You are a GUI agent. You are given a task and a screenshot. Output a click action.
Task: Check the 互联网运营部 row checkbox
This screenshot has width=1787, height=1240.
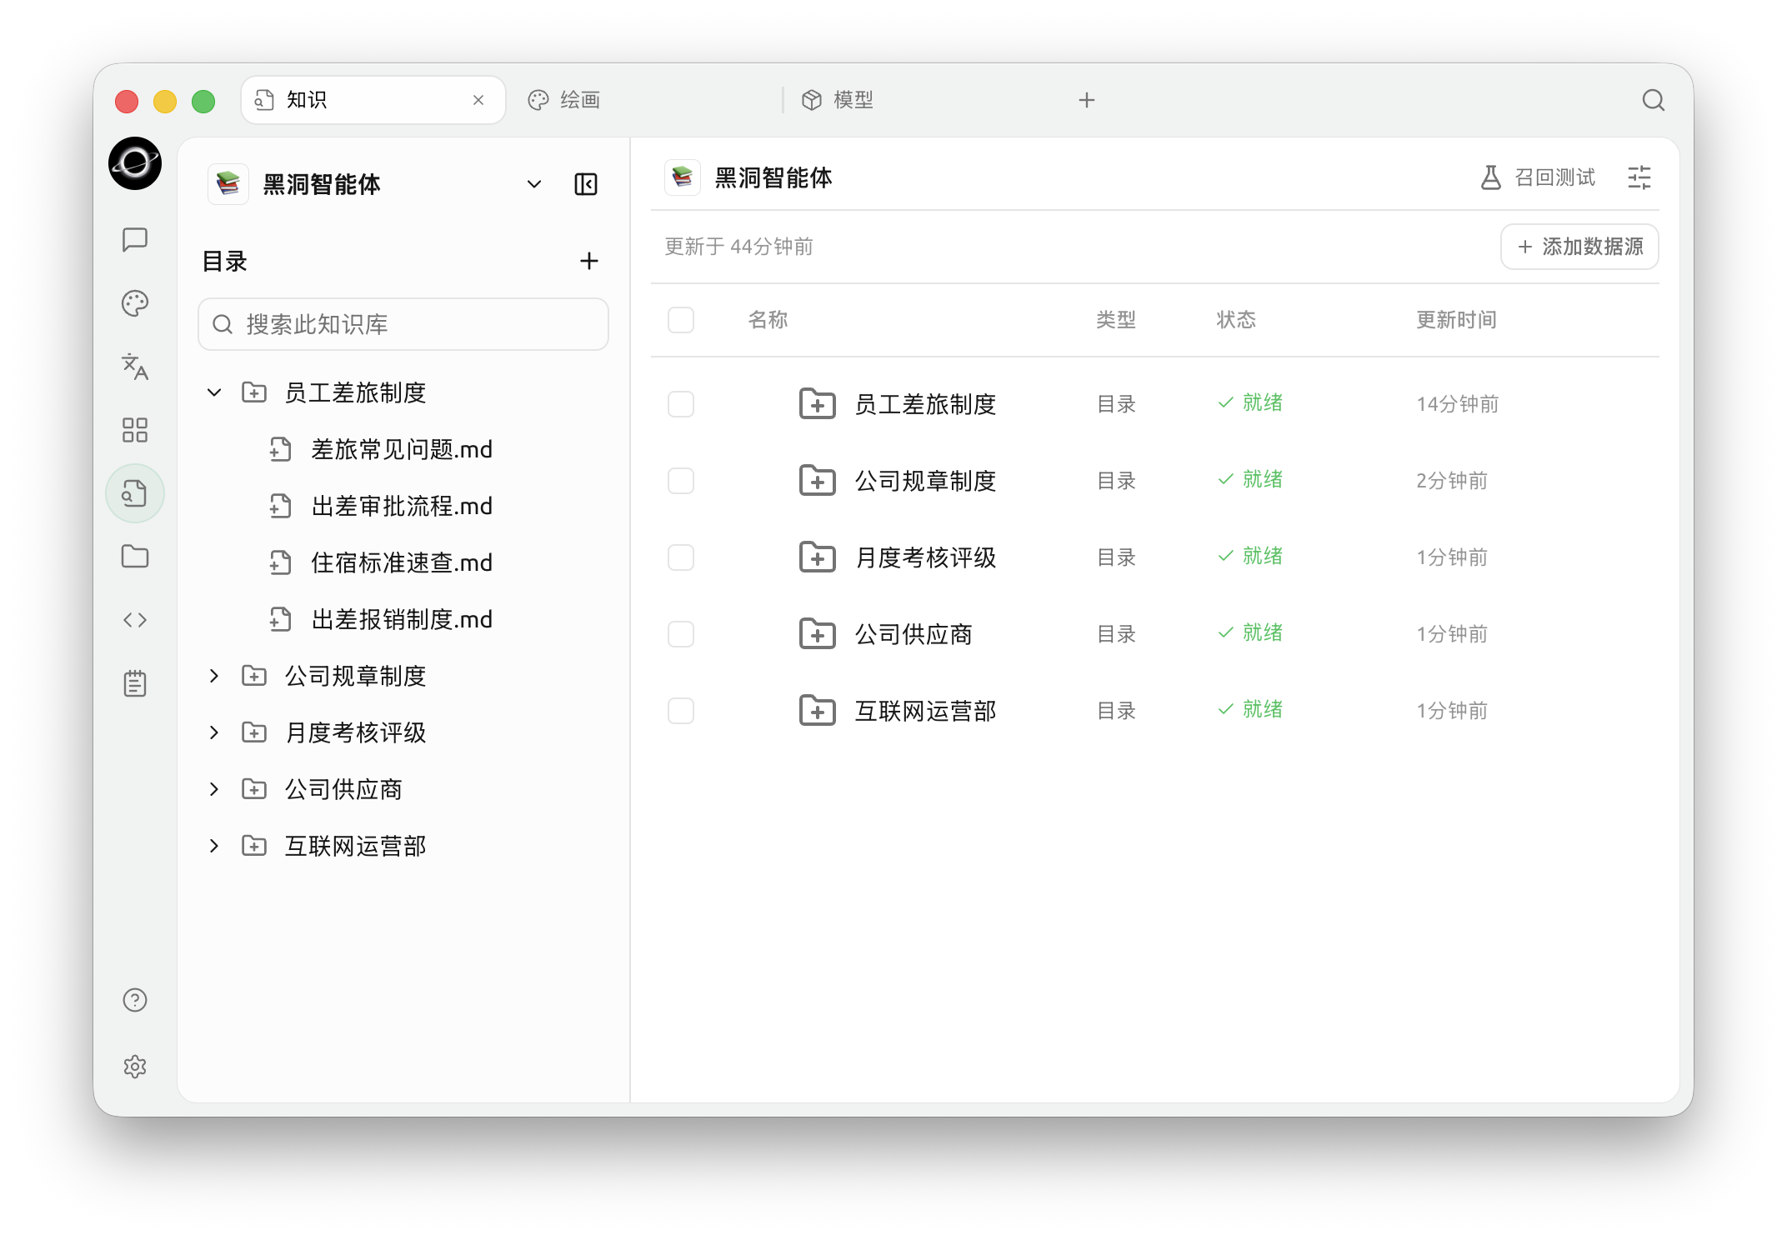[x=681, y=711]
